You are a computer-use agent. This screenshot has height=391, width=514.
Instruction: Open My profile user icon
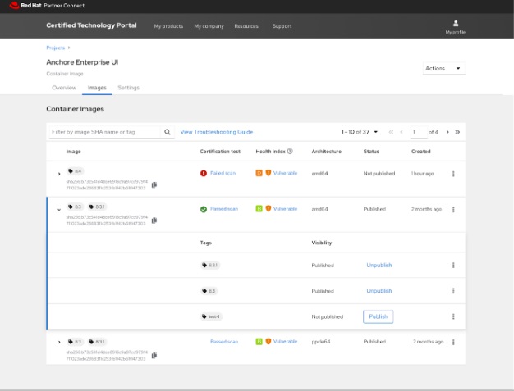[x=456, y=23]
